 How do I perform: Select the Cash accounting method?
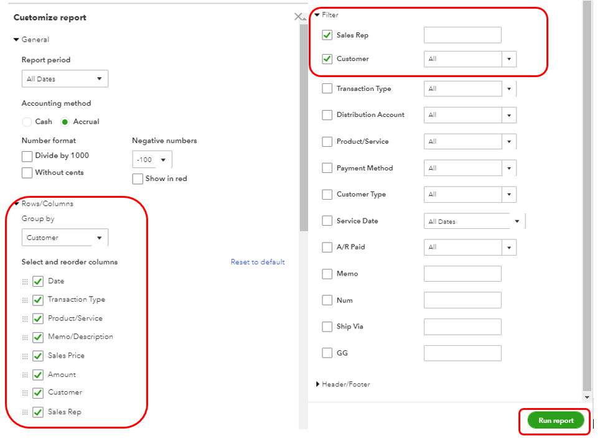tap(27, 122)
